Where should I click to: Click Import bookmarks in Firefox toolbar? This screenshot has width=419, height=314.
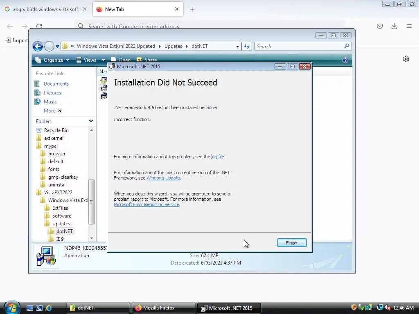[x=17, y=40]
